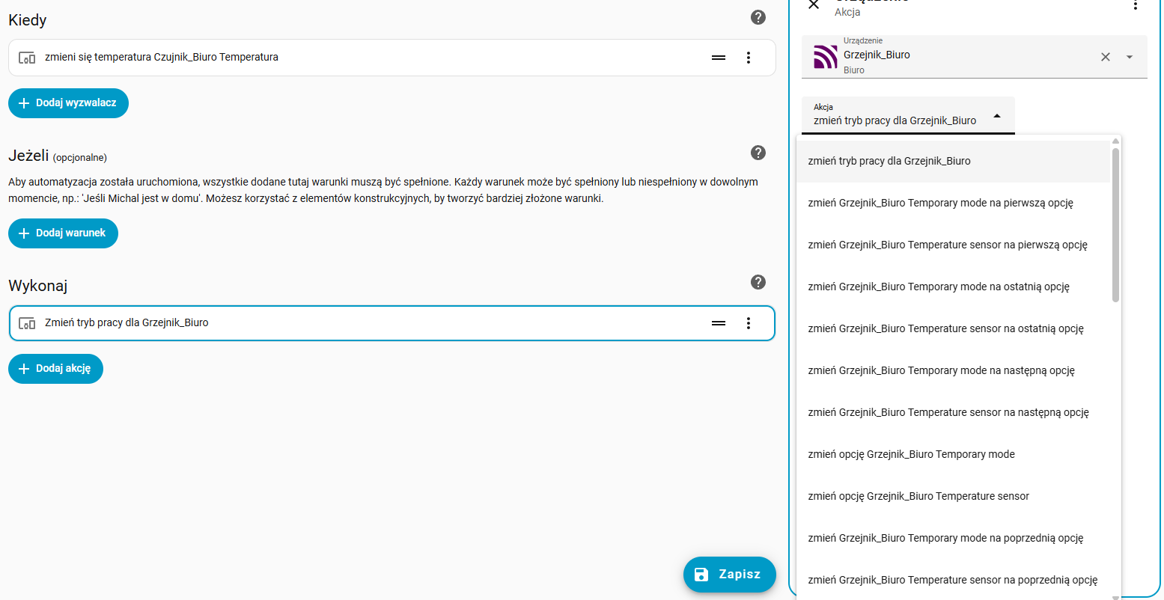Viewport: 1164px width, 600px height.
Task: Expand the Urządzenie device dropdown arrow
Action: click(1130, 57)
